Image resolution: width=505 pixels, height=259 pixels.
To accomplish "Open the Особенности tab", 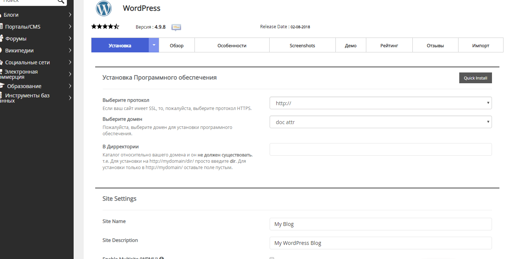I will point(232,45).
